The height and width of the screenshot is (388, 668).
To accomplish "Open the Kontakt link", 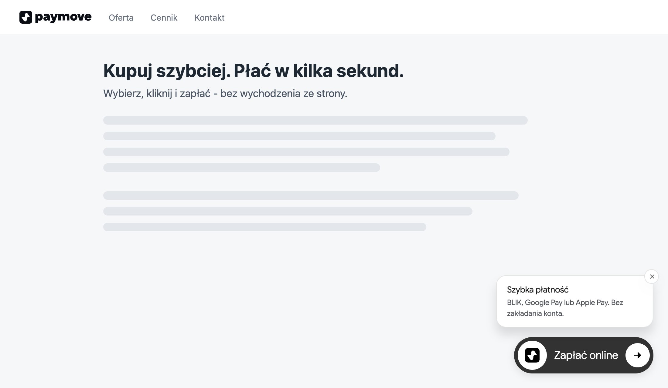I will coord(210,18).
